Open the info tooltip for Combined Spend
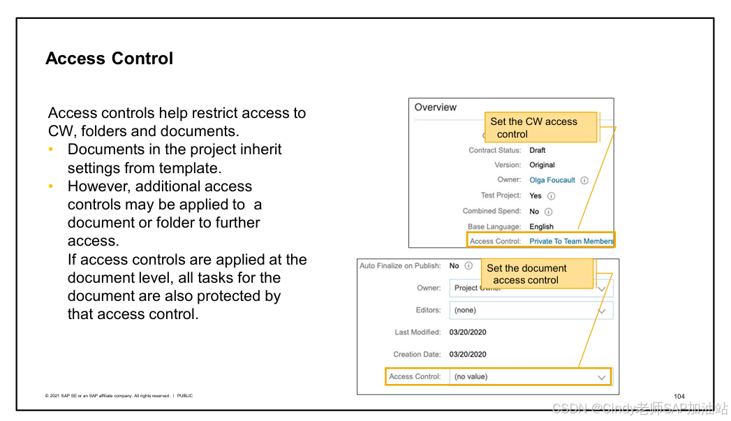The image size is (731, 421). pos(547,210)
